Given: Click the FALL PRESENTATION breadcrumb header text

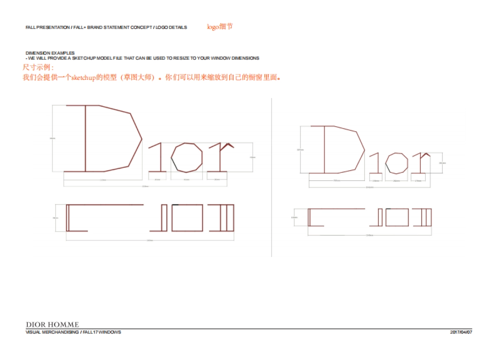Looking at the screenshot, I should [106, 27].
